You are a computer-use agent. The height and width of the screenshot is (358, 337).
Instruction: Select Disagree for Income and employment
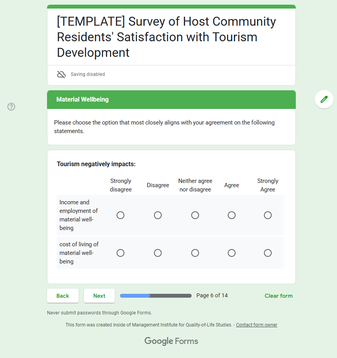[158, 215]
